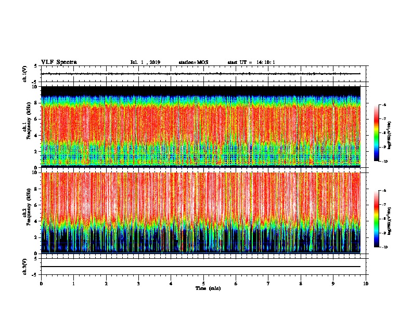Click the "VLF Spectra" plot title
Image resolution: width=412 pixels, height=318 pixels.
point(59,62)
